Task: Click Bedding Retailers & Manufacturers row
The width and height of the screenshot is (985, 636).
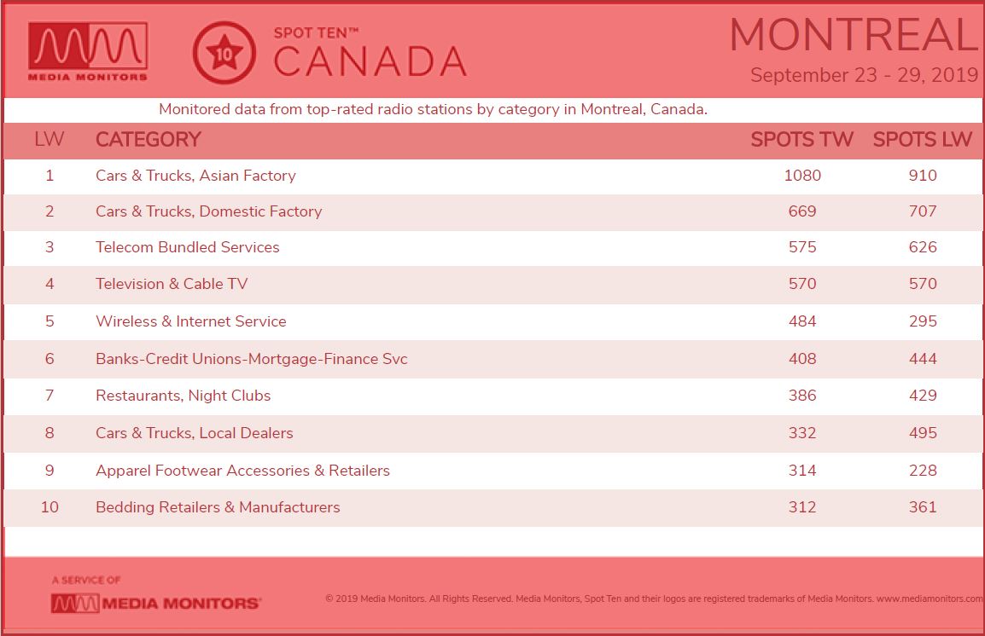Action: pyautogui.click(x=492, y=507)
